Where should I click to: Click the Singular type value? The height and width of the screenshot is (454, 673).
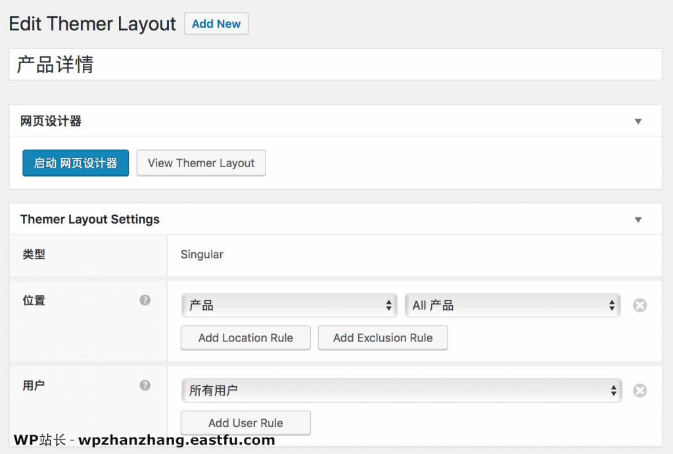[202, 255]
